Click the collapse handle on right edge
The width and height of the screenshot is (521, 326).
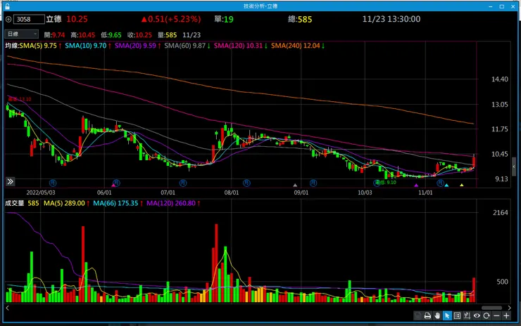514,167
